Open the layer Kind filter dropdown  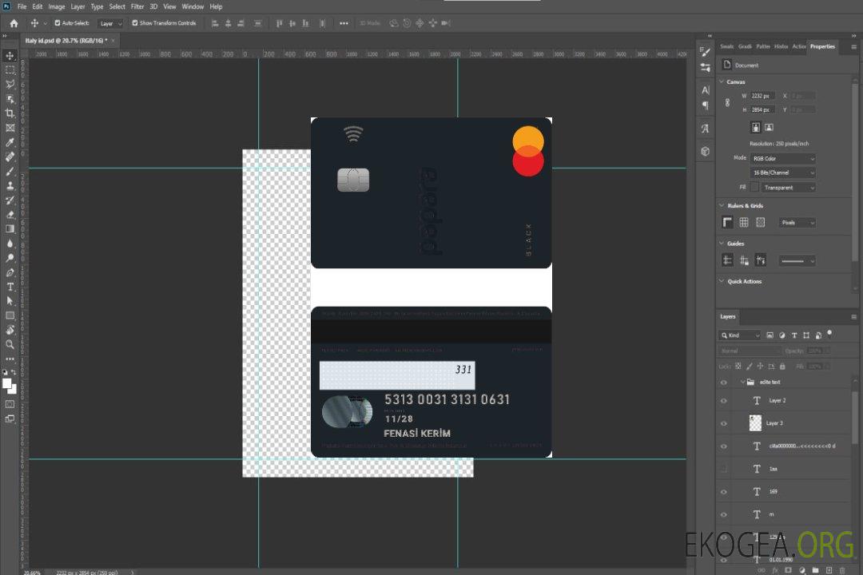pos(739,335)
